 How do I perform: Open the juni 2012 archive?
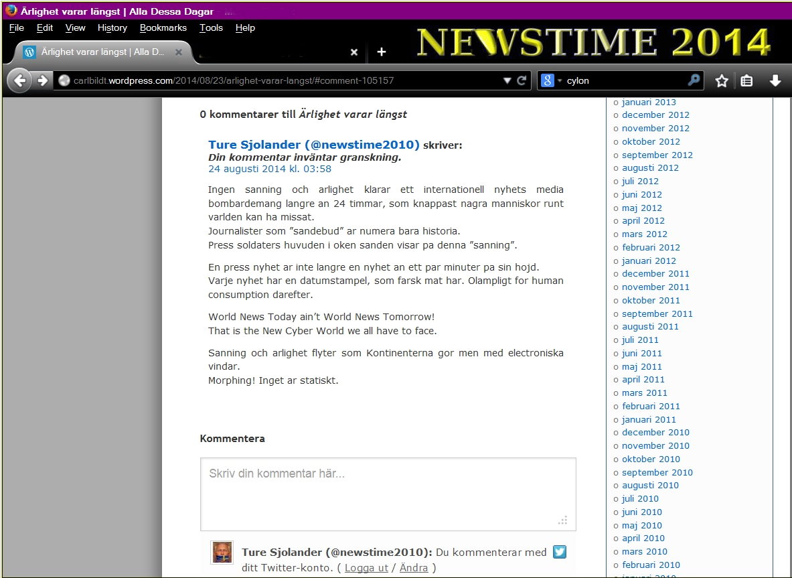click(641, 194)
